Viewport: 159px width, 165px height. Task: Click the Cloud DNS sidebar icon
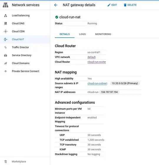tap(6, 24)
